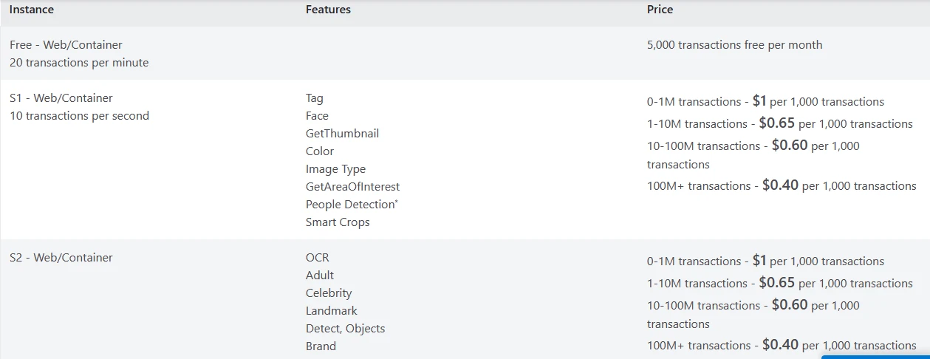Screen dimensions: 930x359
Task: Click the People Detection feature
Action: click(352, 205)
